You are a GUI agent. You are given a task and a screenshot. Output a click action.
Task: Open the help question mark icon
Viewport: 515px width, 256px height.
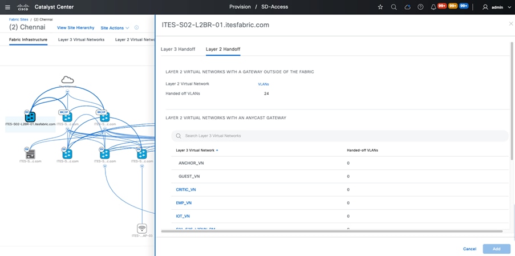pyautogui.click(x=420, y=7)
